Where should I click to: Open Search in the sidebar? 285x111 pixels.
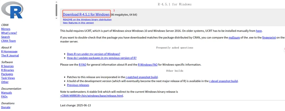(6, 37)
